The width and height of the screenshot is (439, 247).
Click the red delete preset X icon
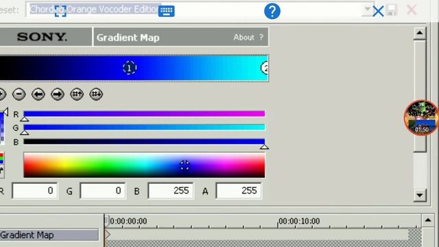(412, 10)
